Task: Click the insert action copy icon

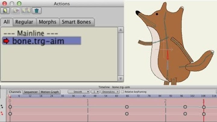Action: [x=26, y=11]
